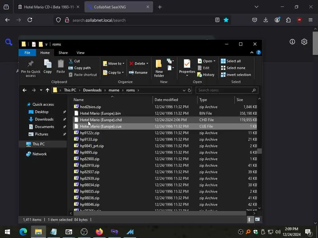Open Firefox list all tabs dropdown
Image resolution: width=318 pixels, height=238 pixels.
pos(256,7)
